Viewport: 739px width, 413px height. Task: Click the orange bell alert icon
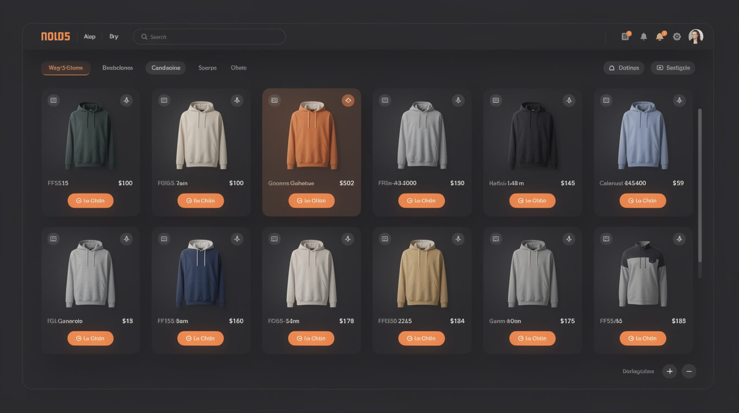point(660,36)
